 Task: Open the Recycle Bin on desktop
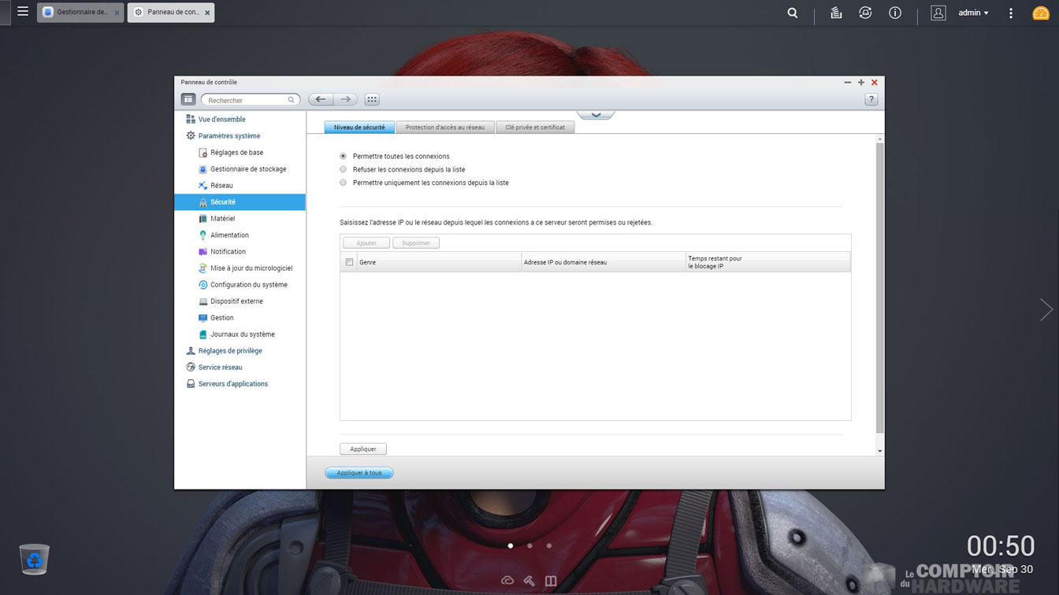pos(35,560)
